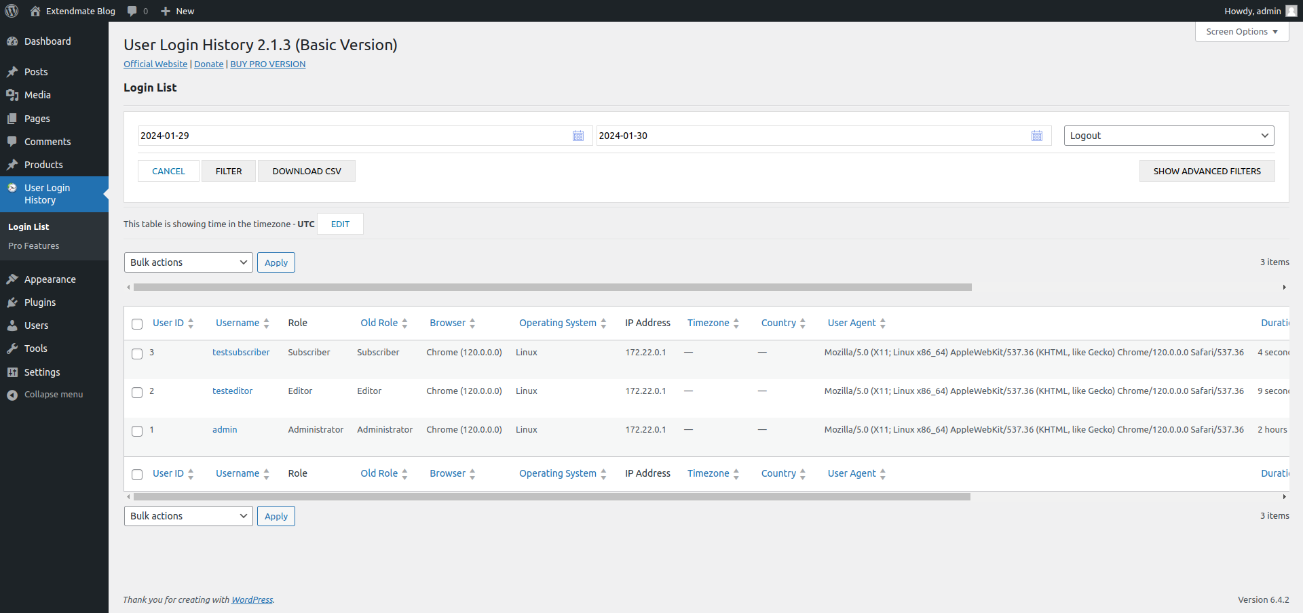This screenshot has width=1303, height=613.
Task: Expand the top Bulk actions dropdown
Action: tap(188, 262)
